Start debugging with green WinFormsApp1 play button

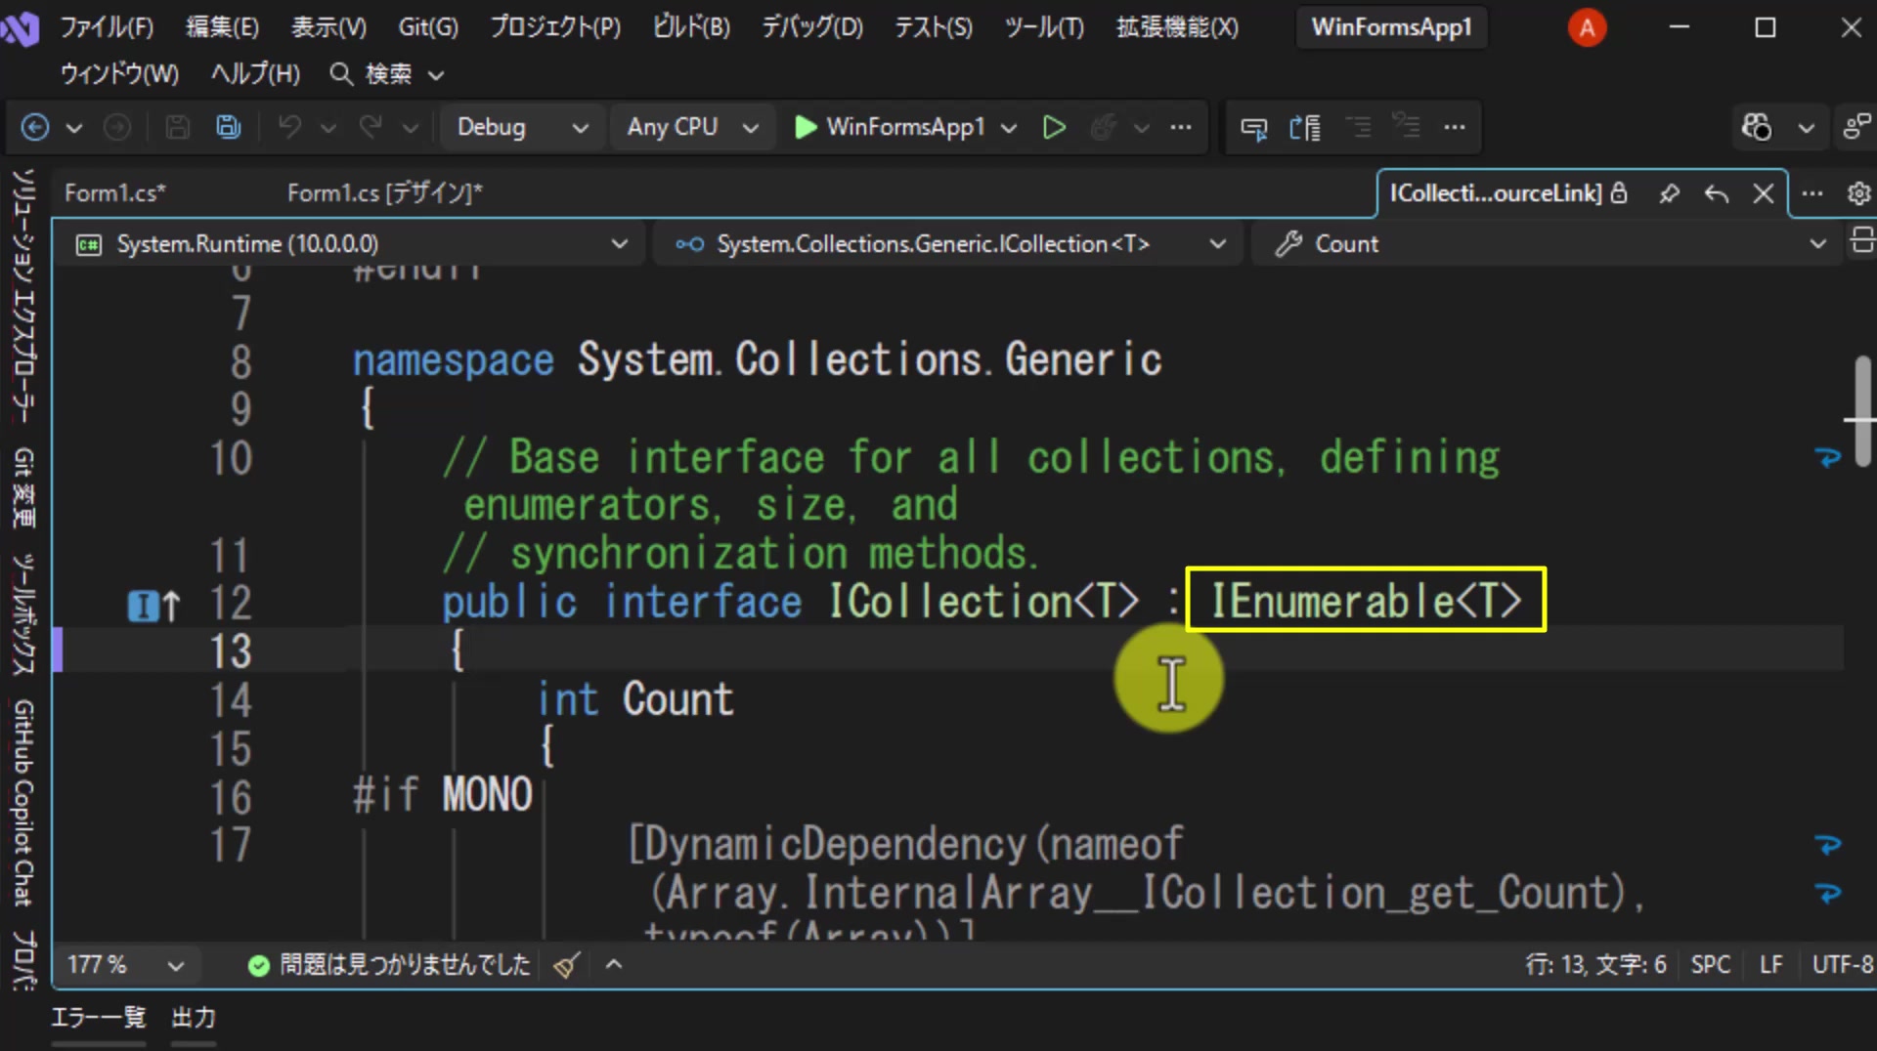click(890, 127)
